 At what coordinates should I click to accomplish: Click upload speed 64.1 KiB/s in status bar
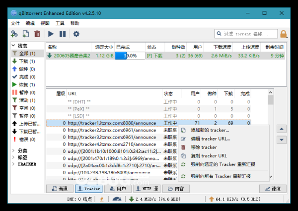[x=234, y=199]
